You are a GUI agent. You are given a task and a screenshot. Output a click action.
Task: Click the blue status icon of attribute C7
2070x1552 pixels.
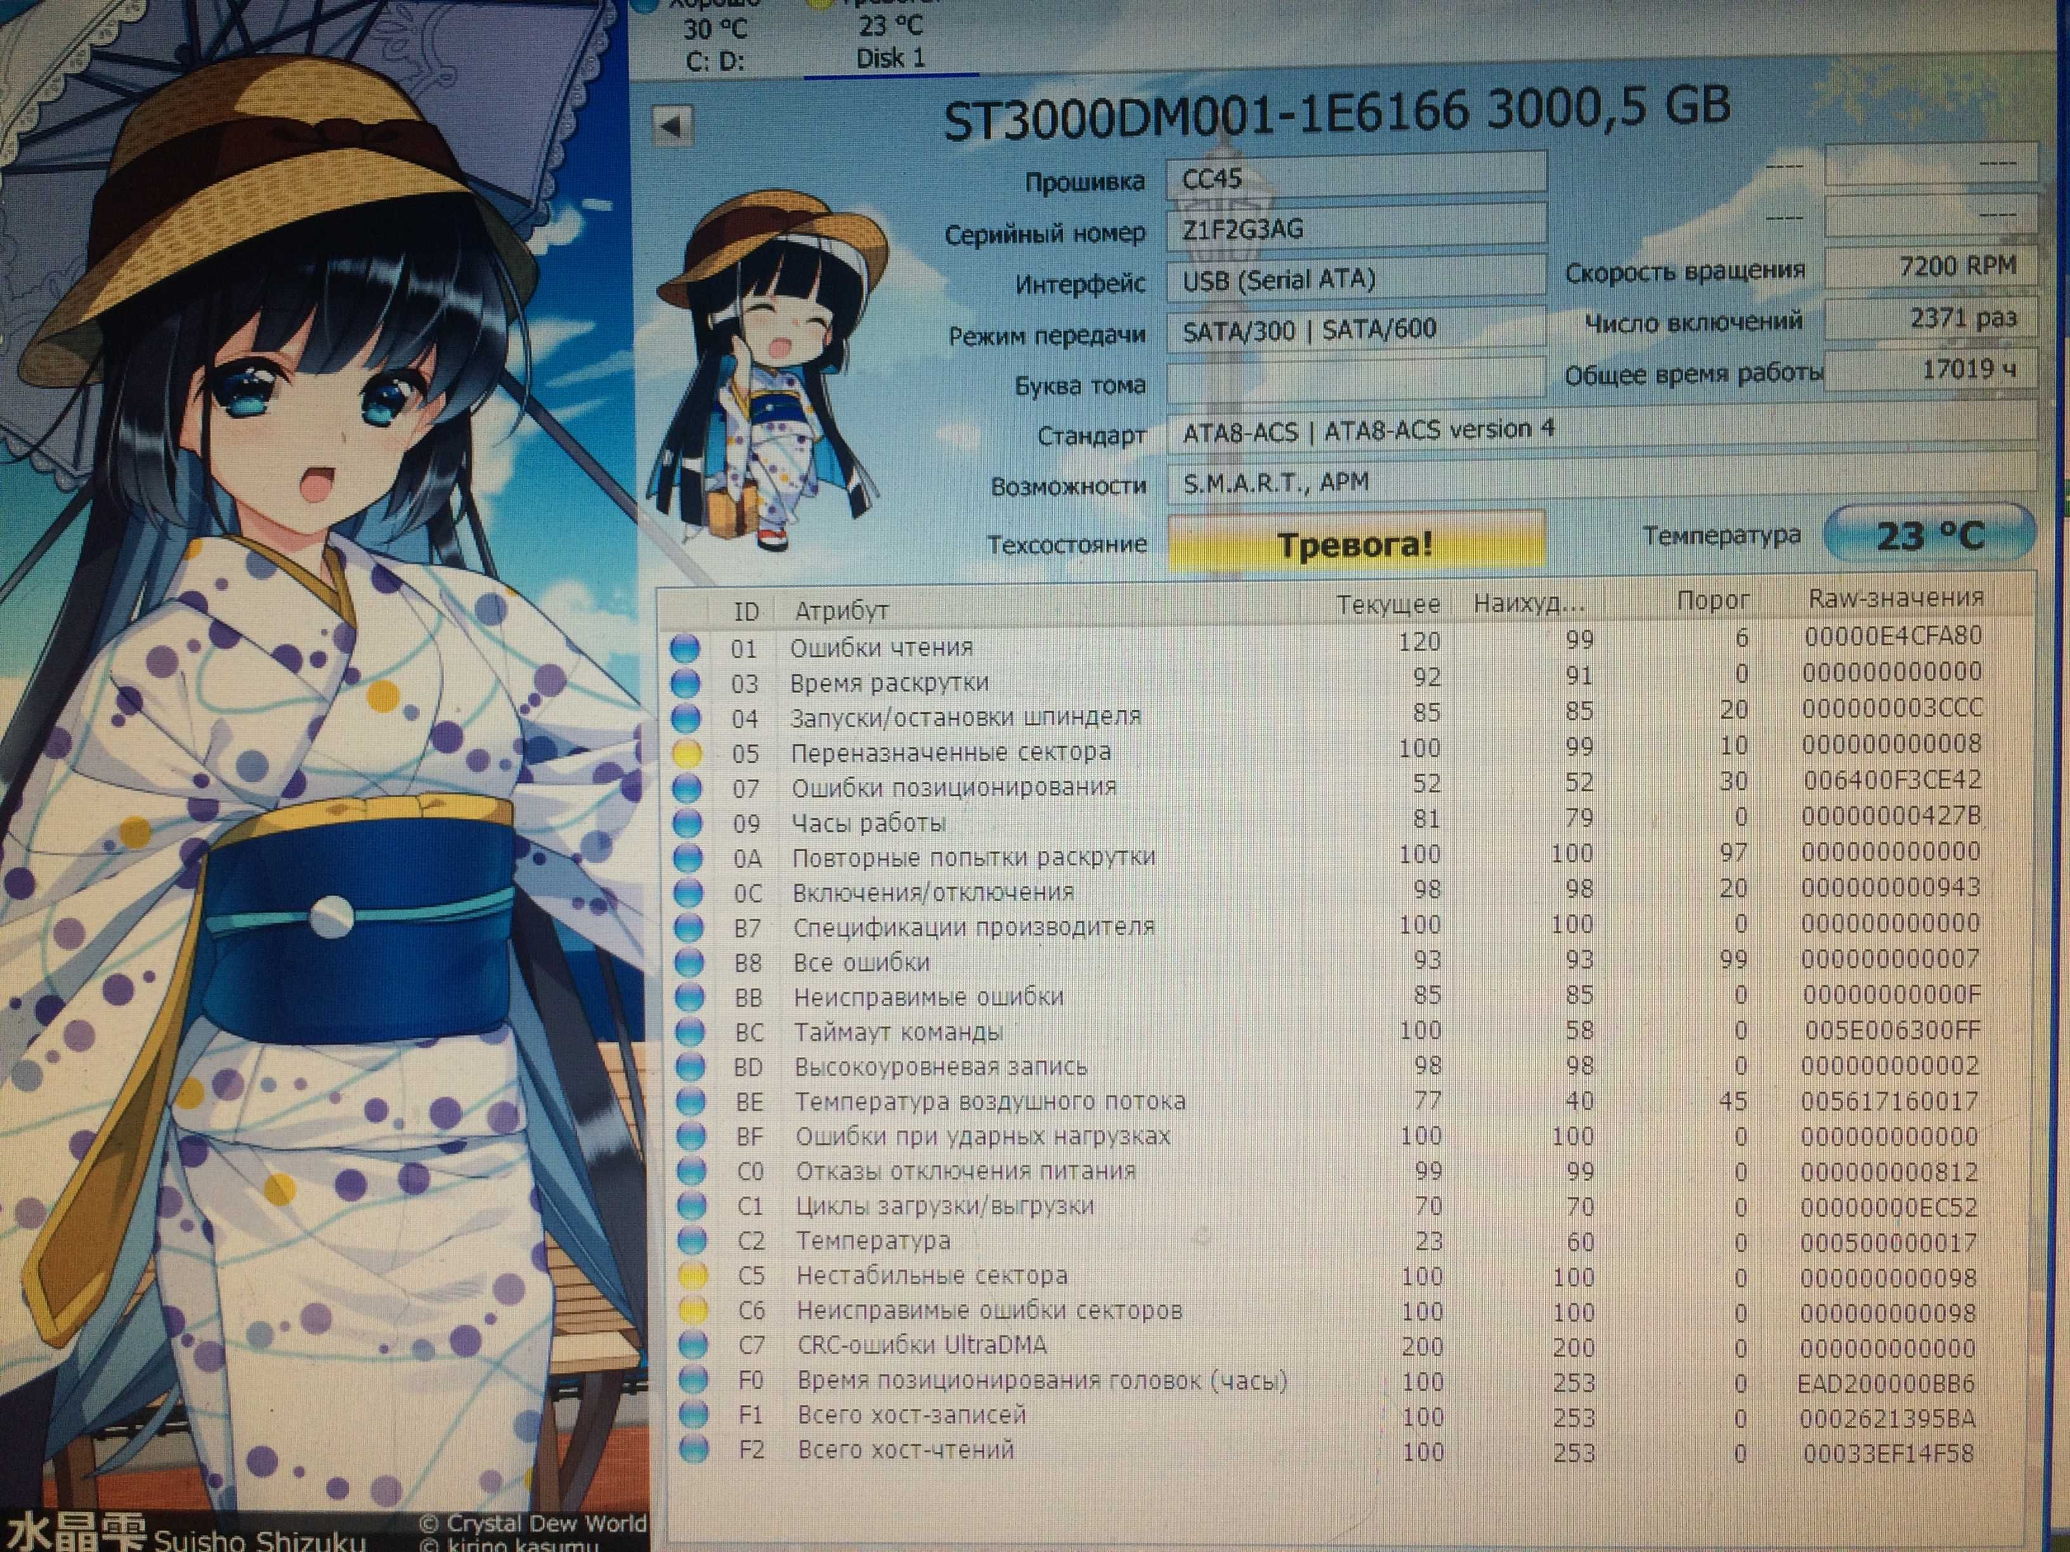(693, 1346)
